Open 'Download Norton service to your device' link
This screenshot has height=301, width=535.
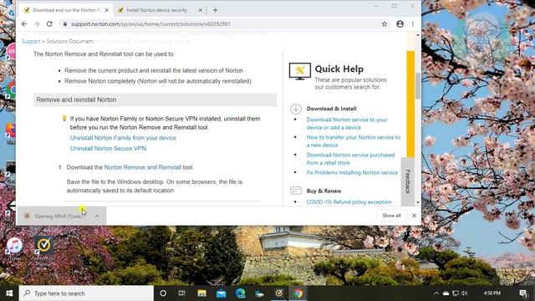[x=347, y=124]
